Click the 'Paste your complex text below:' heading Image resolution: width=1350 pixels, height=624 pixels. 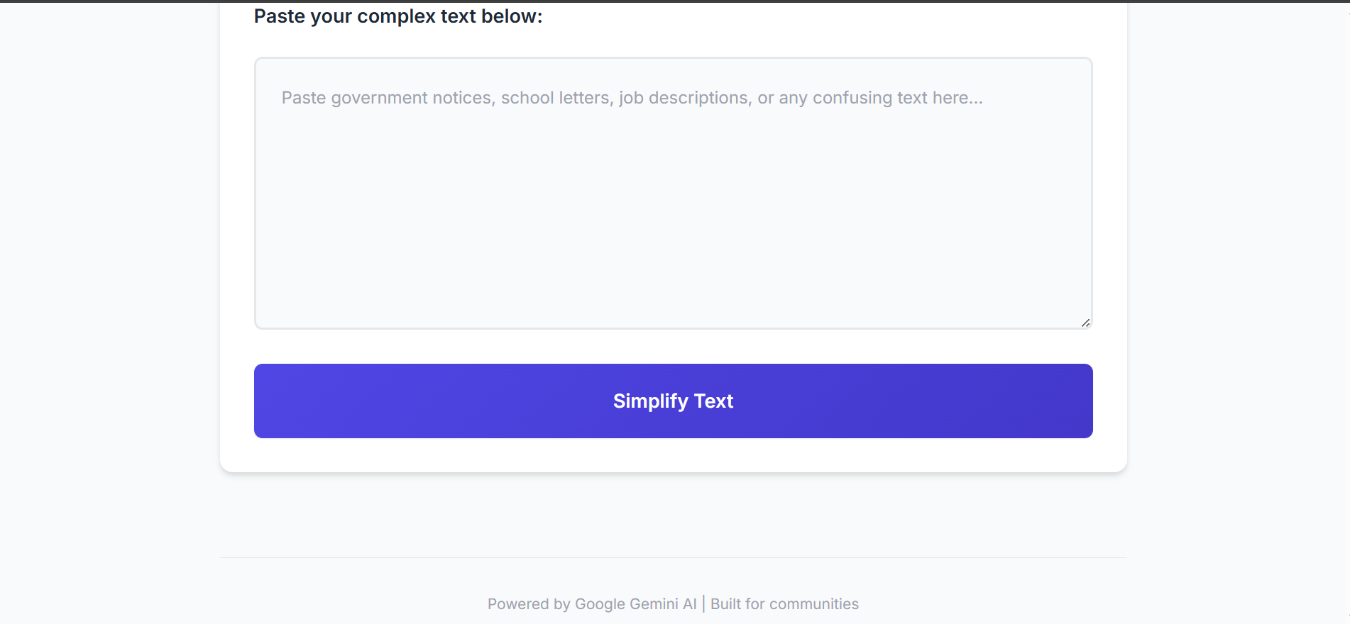[398, 16]
